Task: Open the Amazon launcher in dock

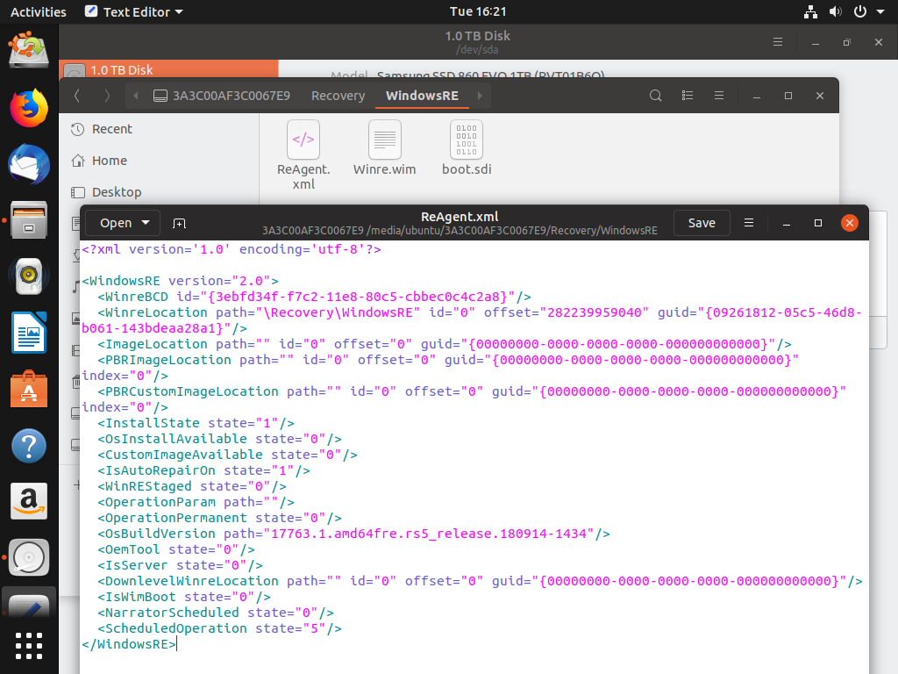Action: pos(29,501)
